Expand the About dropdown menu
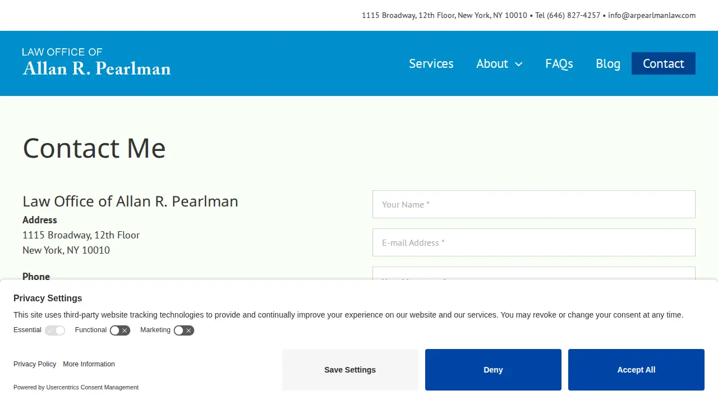The width and height of the screenshot is (718, 404). pos(499,63)
